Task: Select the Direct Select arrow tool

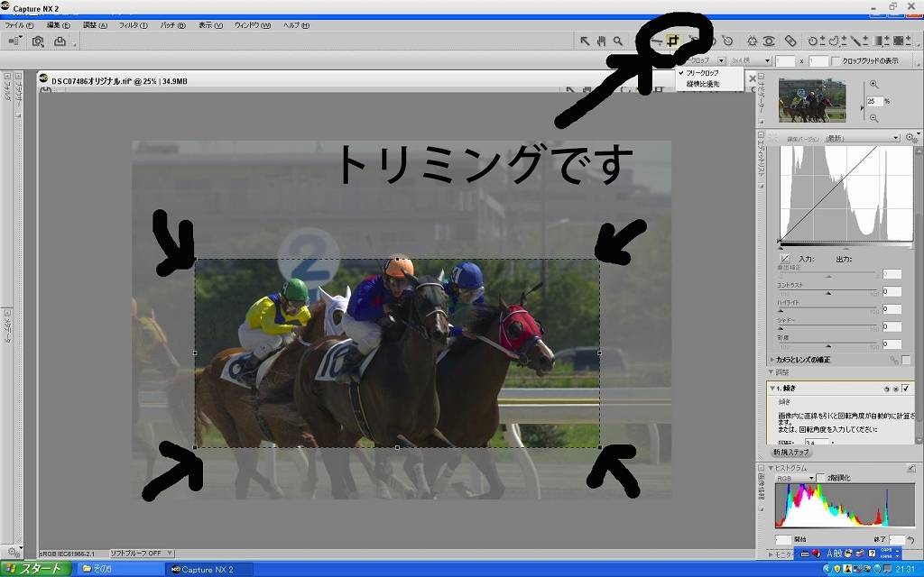Action: (585, 41)
